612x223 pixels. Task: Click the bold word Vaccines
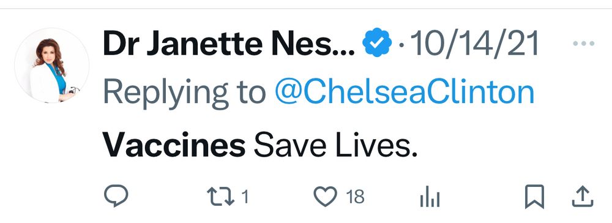pyautogui.click(x=174, y=145)
